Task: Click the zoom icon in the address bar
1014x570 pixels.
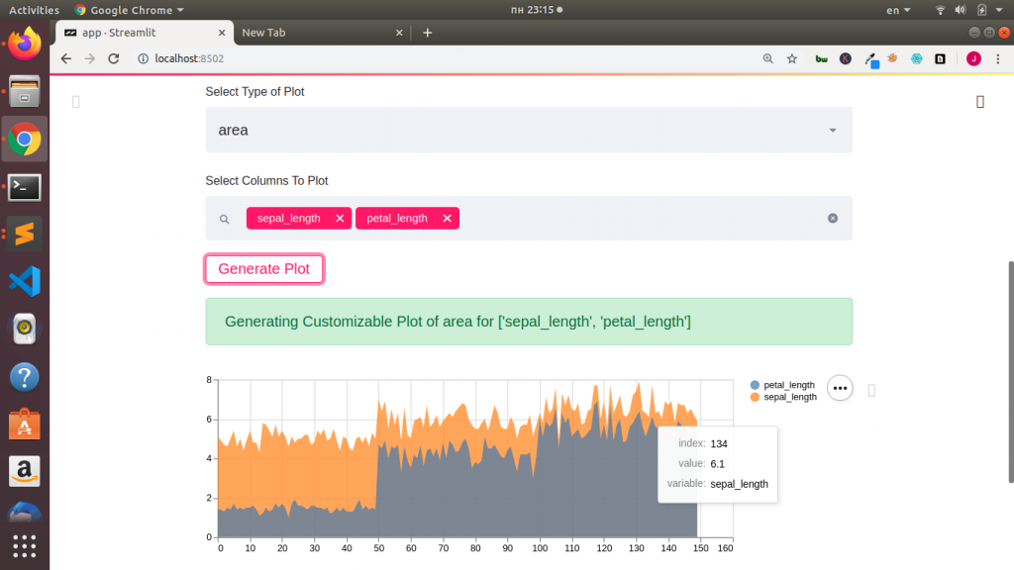Action: (x=767, y=58)
